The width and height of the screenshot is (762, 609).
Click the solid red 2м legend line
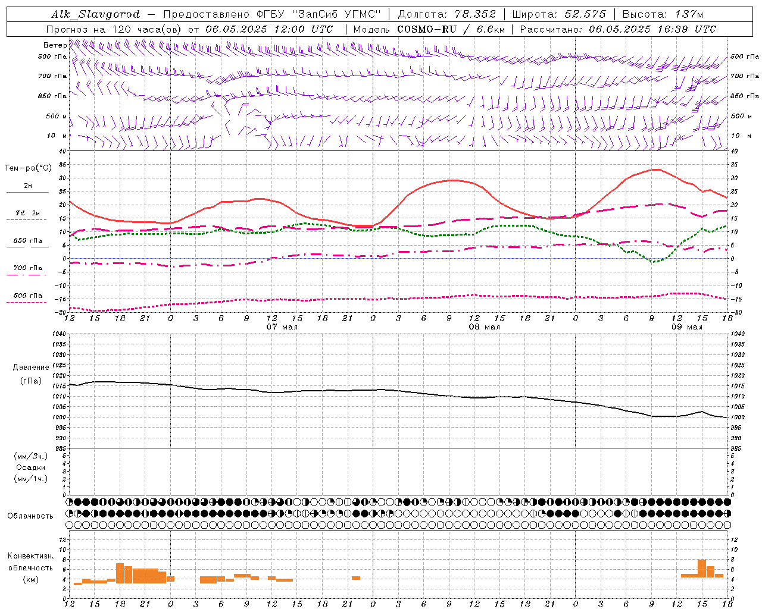[27, 192]
